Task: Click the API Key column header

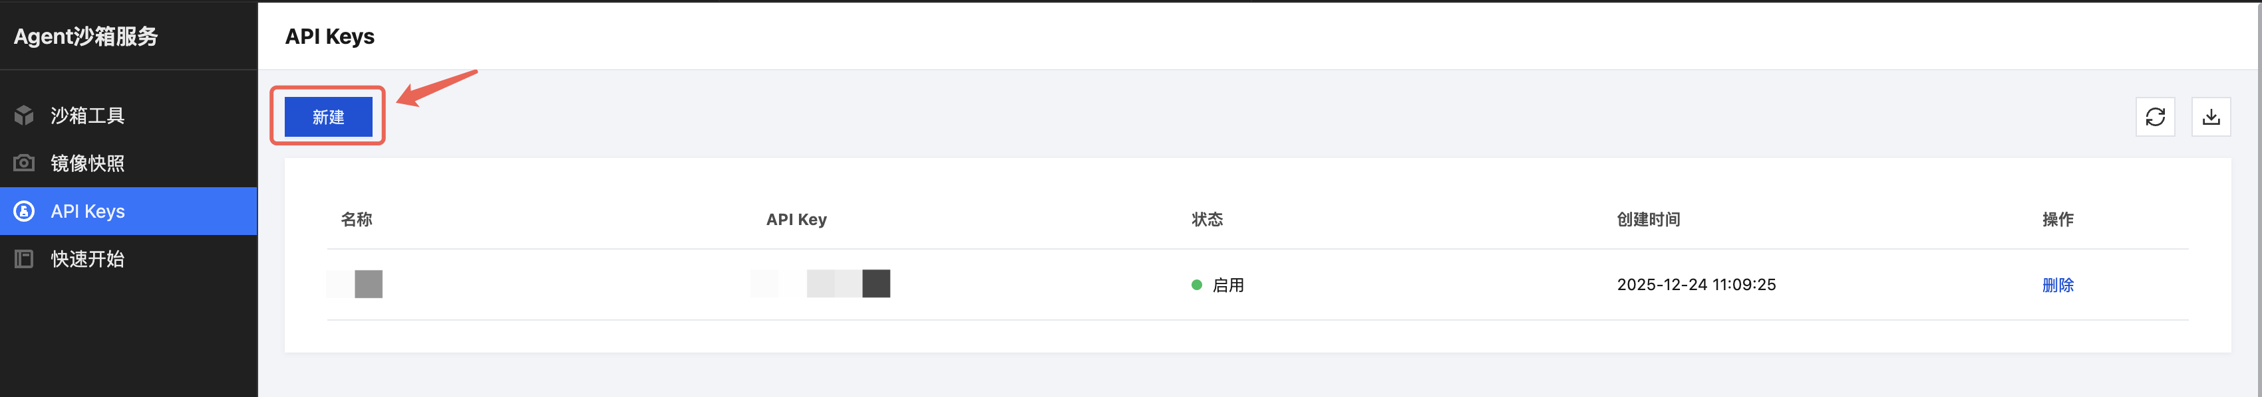Action: (796, 219)
